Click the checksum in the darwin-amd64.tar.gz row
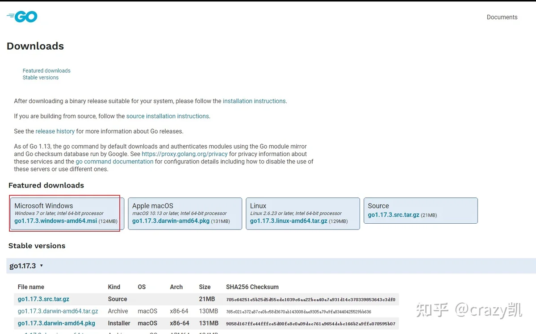The image size is (536, 334). point(299,312)
